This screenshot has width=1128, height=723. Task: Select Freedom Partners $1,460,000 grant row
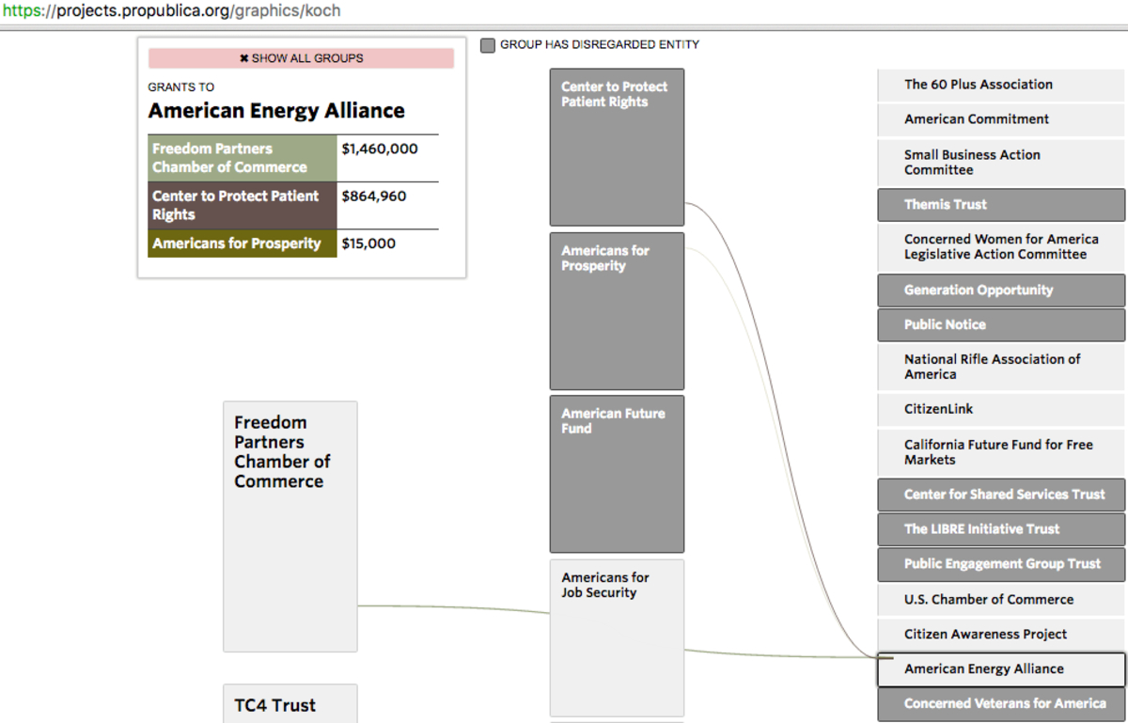[291, 157]
